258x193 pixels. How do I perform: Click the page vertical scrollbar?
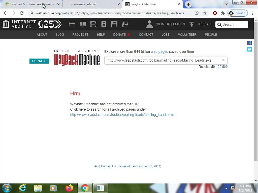[256, 92]
